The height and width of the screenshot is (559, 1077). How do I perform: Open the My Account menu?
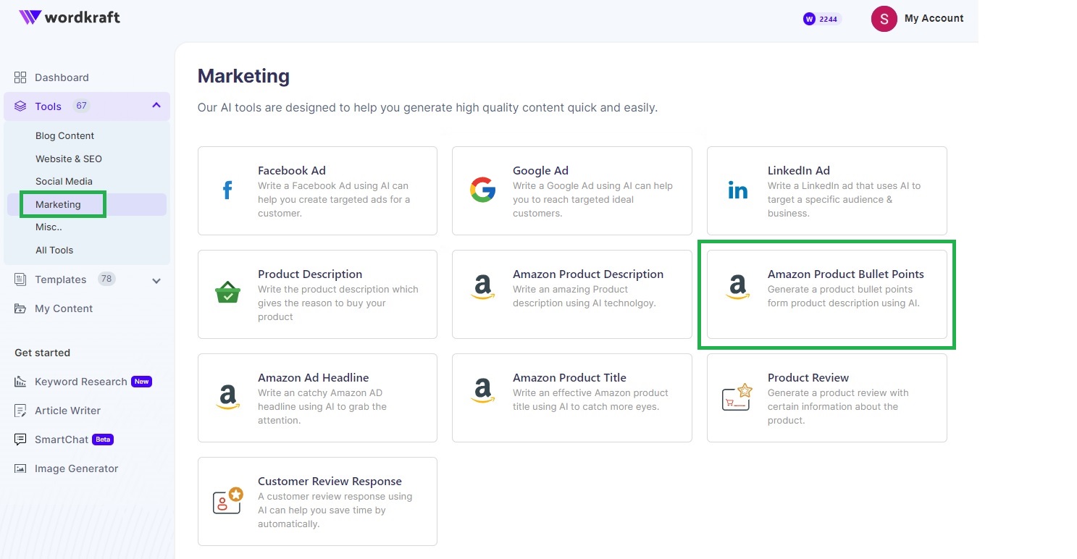pyautogui.click(x=934, y=19)
